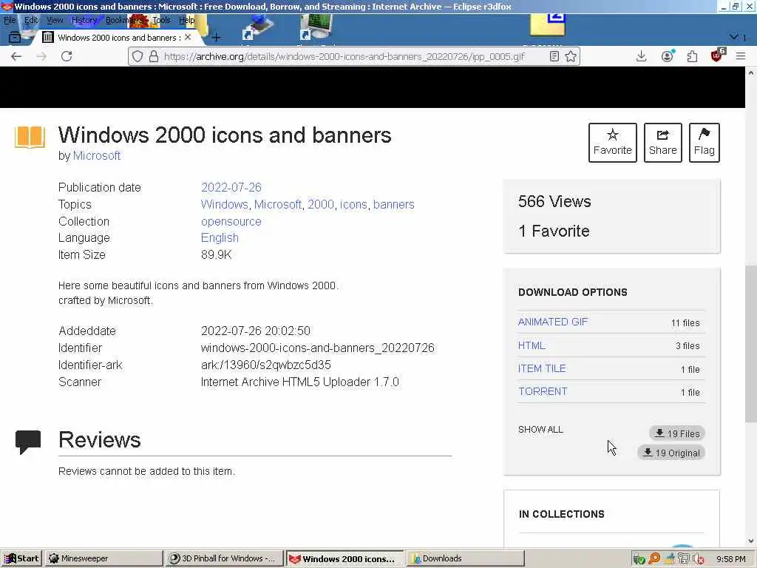
Task: Select the ark:/13960/s2qwbzc5d35 identifier text
Action: (x=266, y=365)
